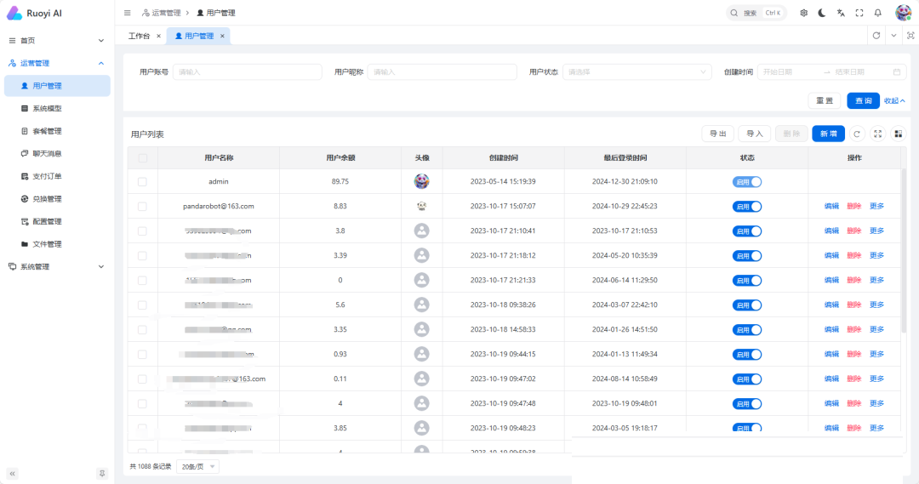The width and height of the screenshot is (919, 484).
Task: Click the notification bell icon
Action: (877, 13)
